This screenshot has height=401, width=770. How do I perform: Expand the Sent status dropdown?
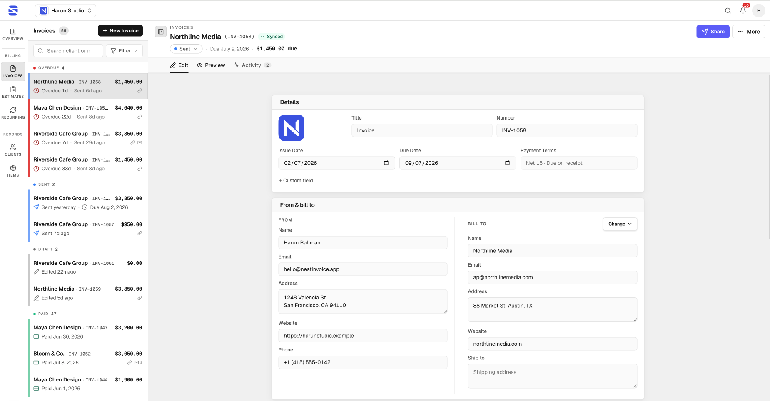[186, 49]
